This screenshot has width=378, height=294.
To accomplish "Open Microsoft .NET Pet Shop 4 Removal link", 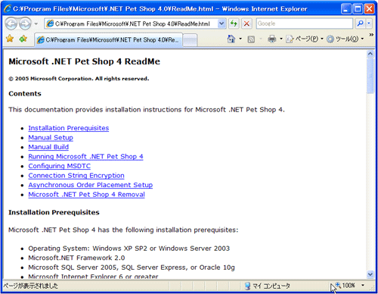I will [x=86, y=195].
